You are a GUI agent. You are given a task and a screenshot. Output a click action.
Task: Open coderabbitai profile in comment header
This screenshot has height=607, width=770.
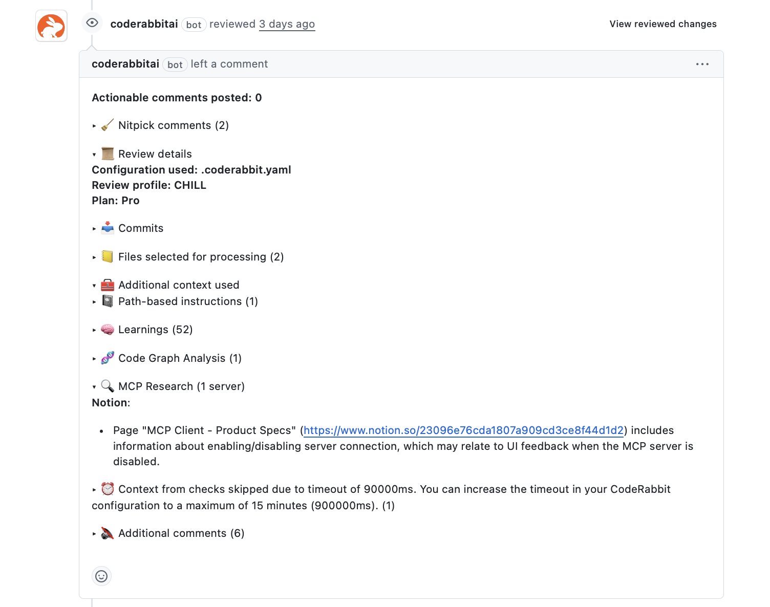click(125, 64)
